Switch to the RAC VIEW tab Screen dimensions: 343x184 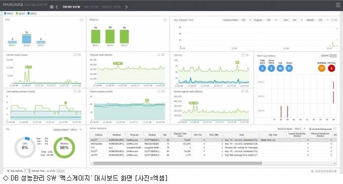coord(91,7)
